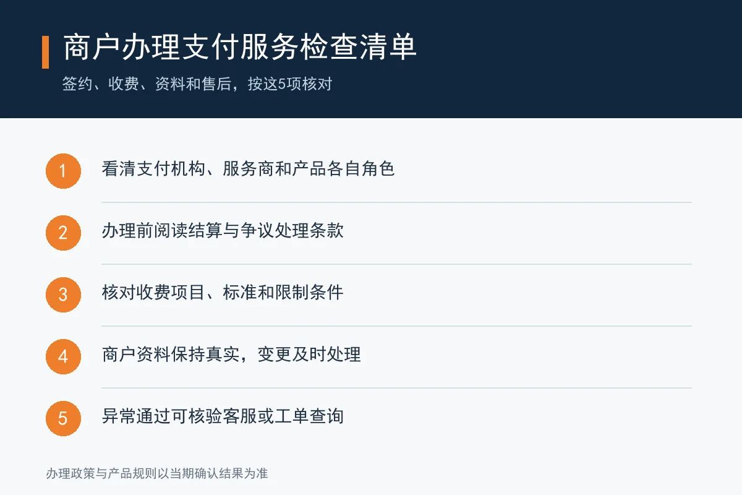Click the divider line below item 1

396,202
